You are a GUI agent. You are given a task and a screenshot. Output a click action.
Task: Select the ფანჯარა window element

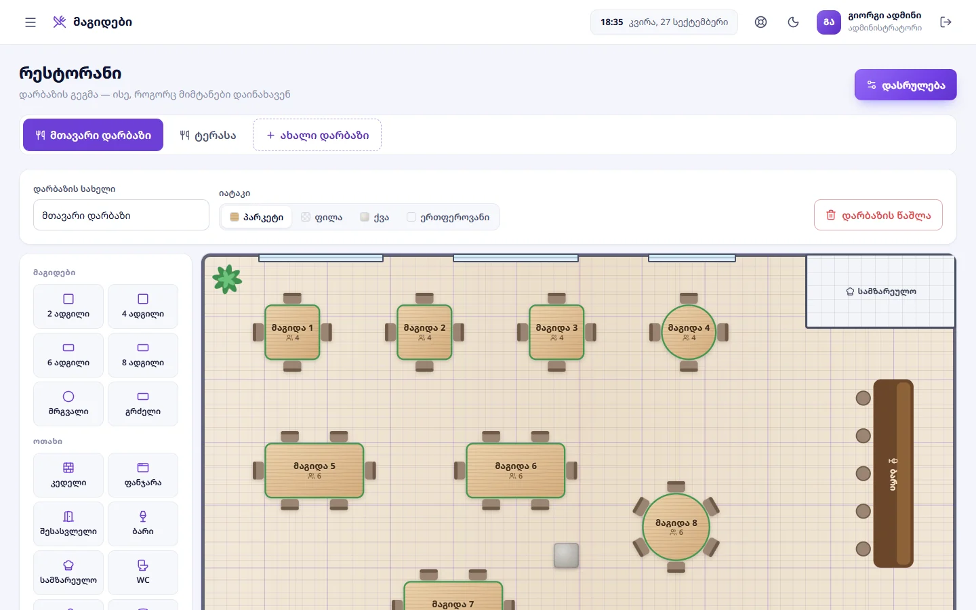pos(143,475)
